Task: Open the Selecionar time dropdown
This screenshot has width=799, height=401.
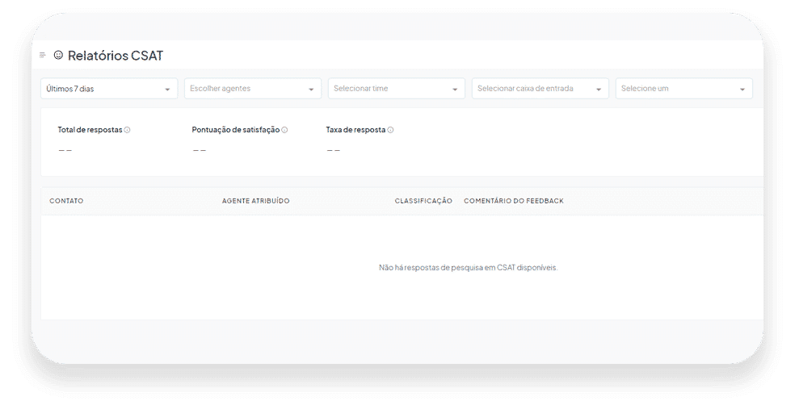Action: click(x=397, y=89)
